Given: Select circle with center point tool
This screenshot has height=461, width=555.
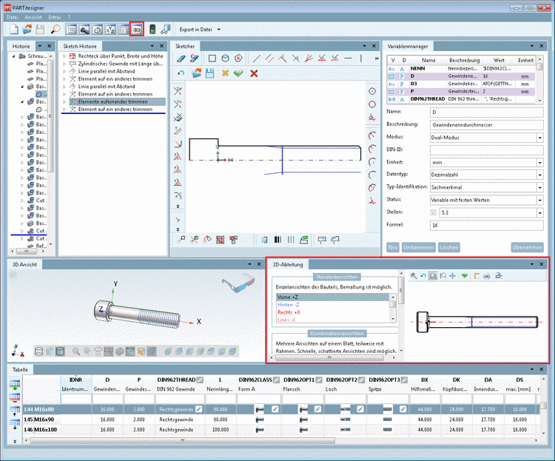Looking at the screenshot, I should click(x=372, y=91).
